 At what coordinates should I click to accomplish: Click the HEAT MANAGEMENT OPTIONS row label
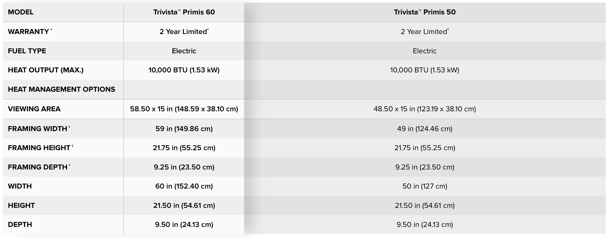click(x=62, y=89)
